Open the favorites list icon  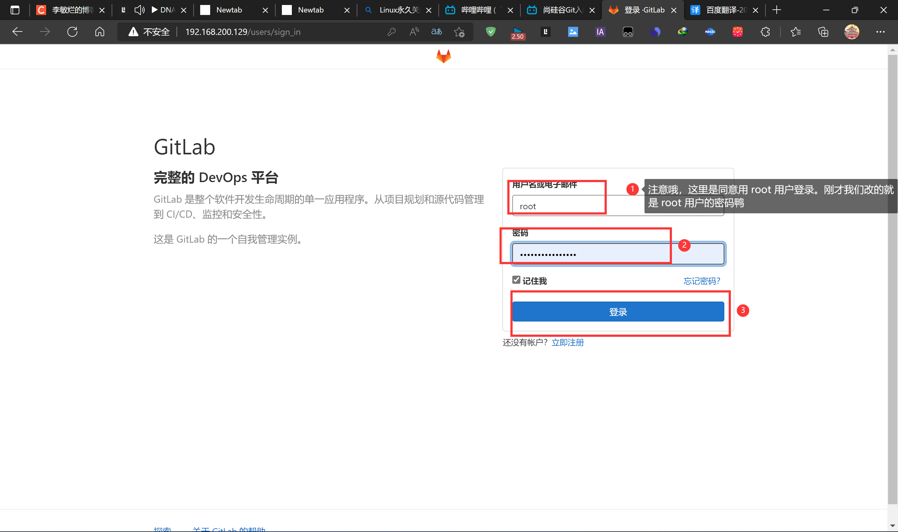[x=795, y=32]
